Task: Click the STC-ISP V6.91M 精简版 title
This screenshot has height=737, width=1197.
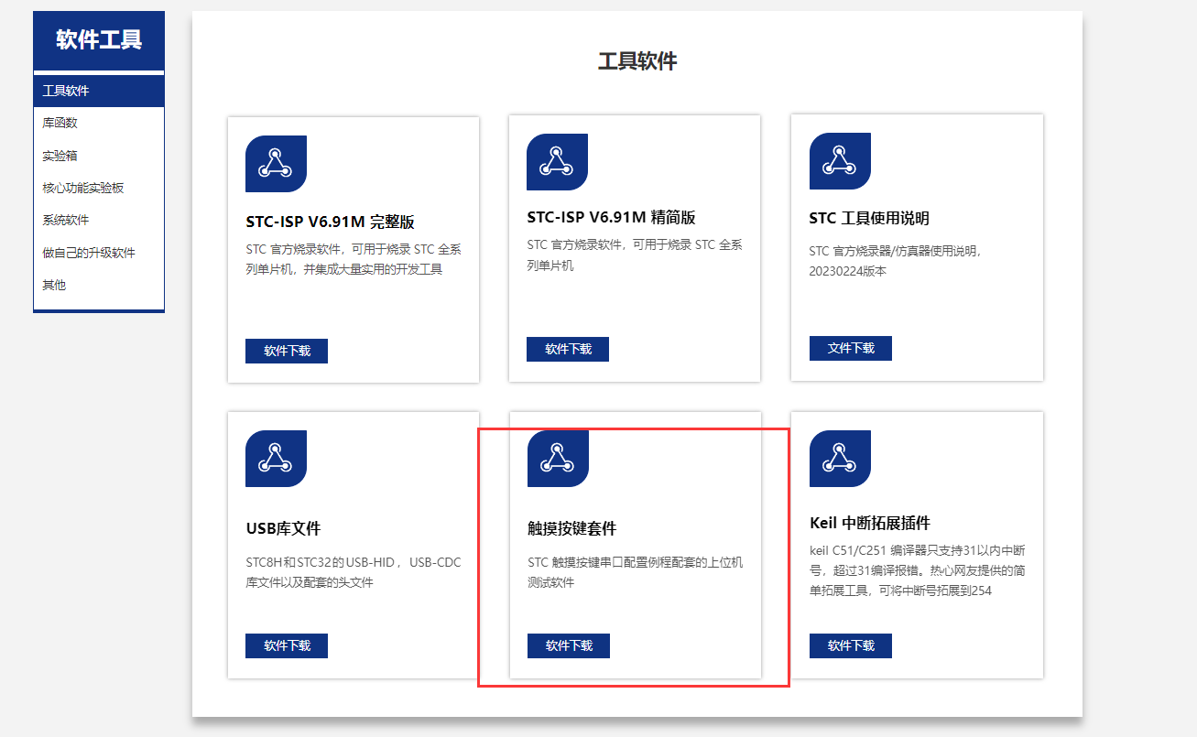Action: pyautogui.click(x=611, y=218)
